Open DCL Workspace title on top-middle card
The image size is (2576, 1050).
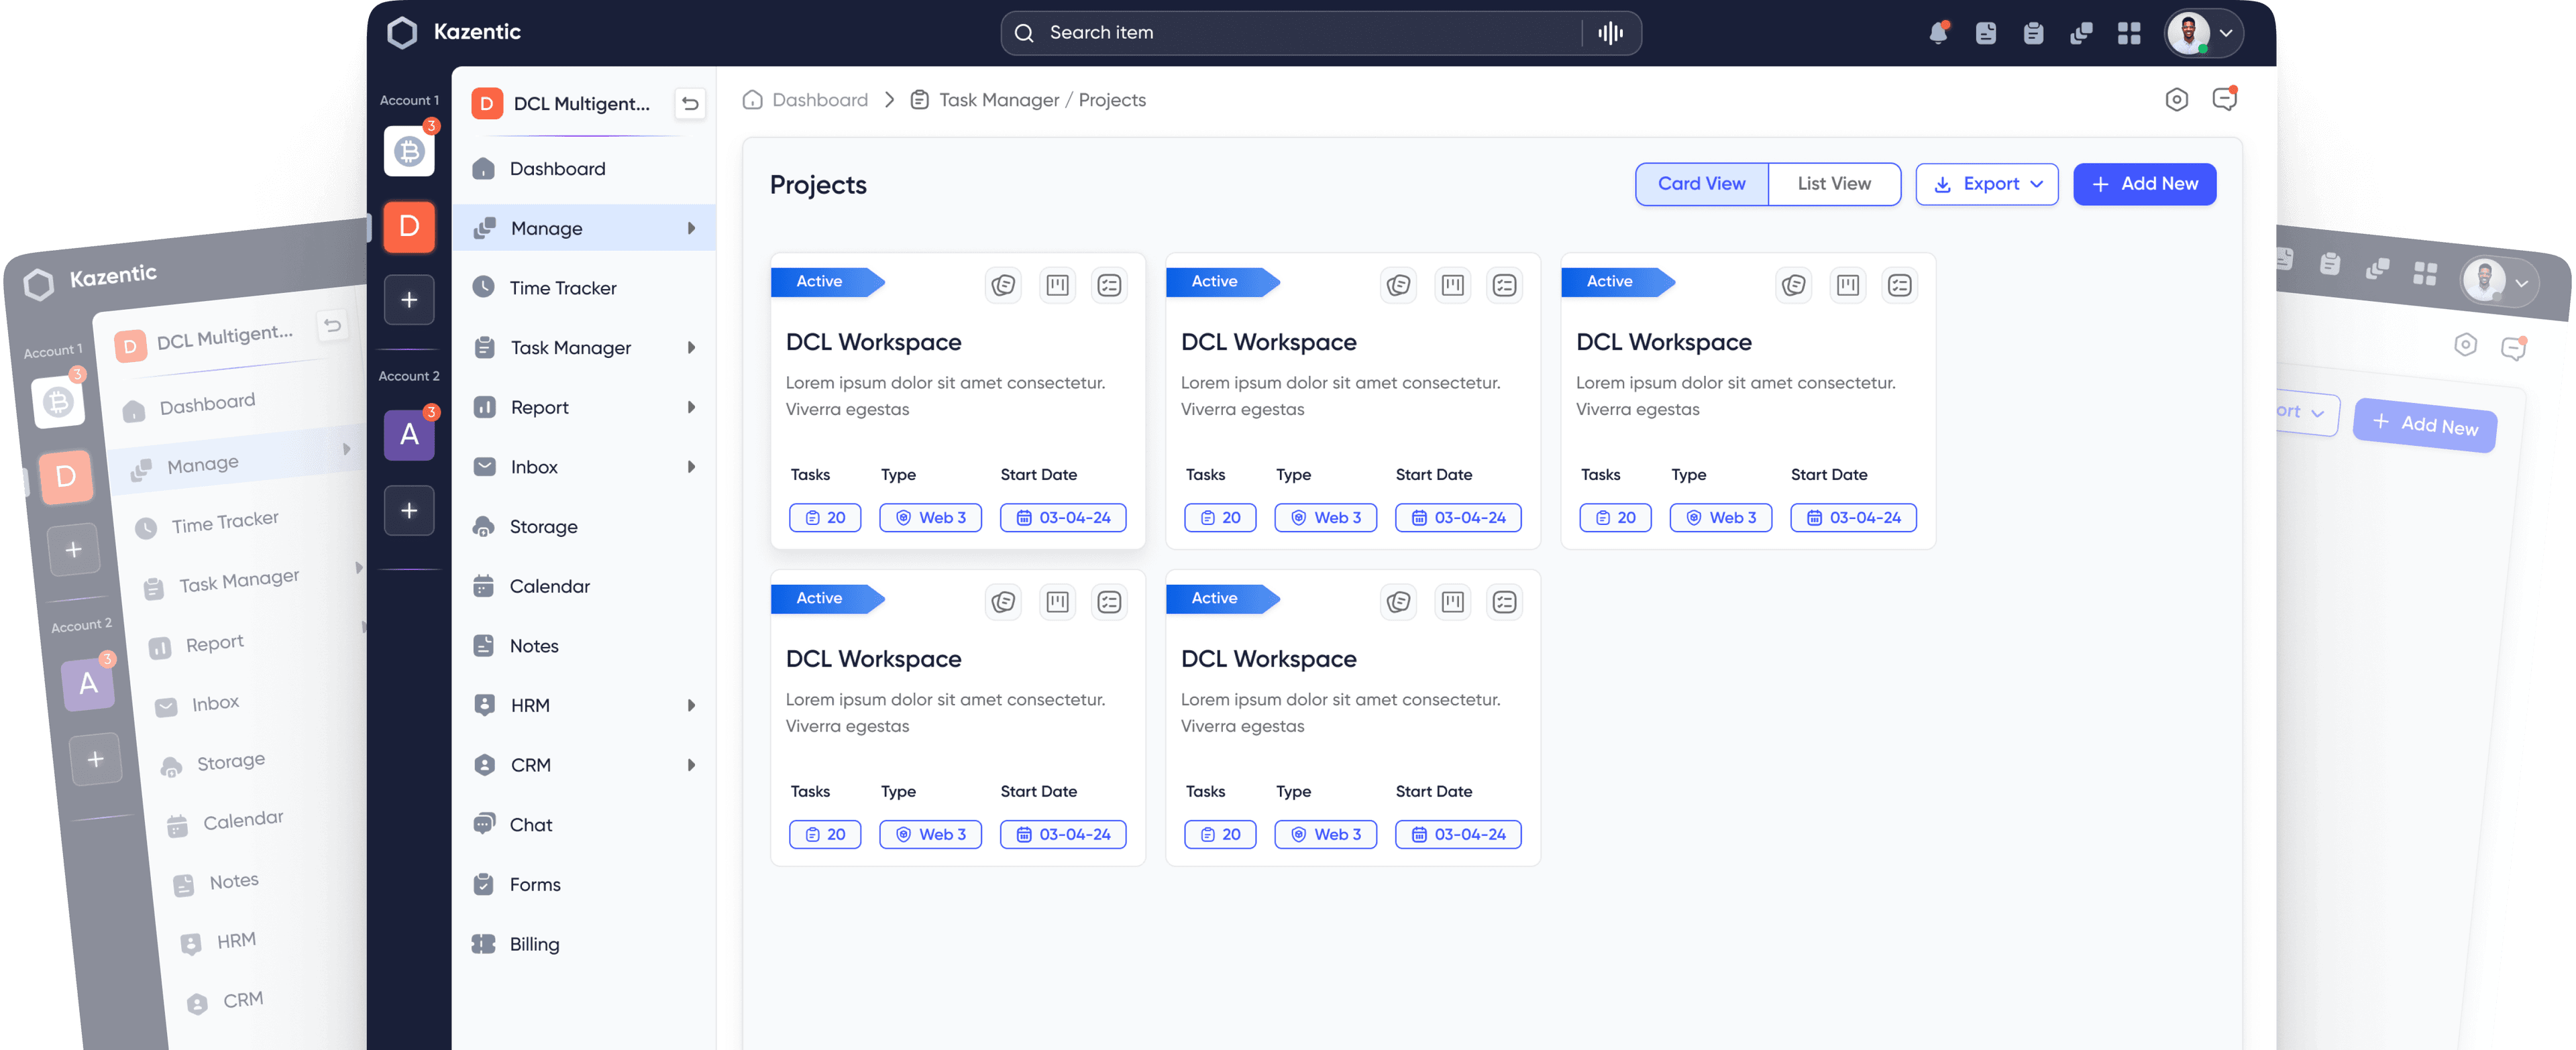pyautogui.click(x=1268, y=342)
